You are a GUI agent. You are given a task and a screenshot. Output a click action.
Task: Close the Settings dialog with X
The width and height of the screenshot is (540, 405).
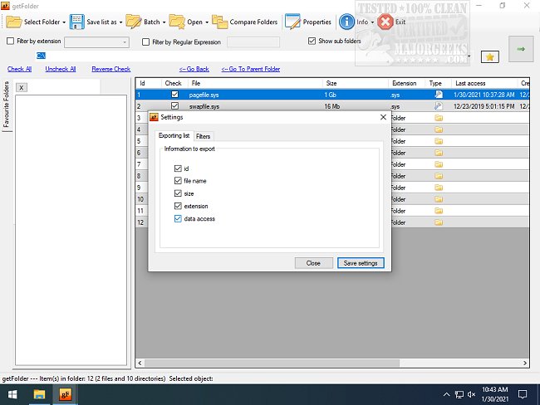click(383, 117)
